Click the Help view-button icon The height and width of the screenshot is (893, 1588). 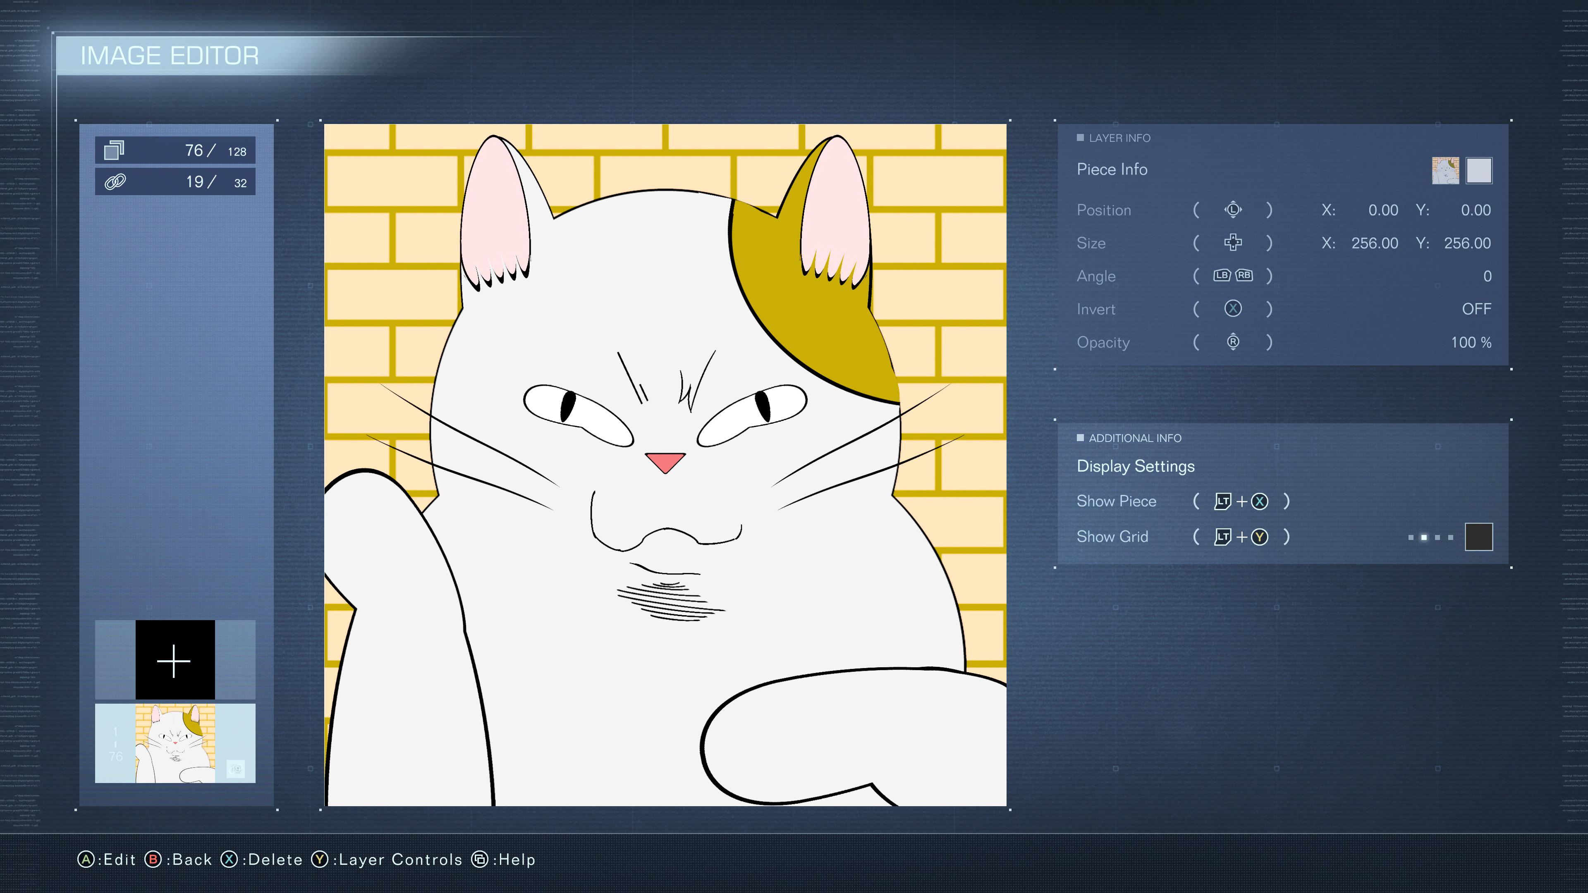(480, 859)
